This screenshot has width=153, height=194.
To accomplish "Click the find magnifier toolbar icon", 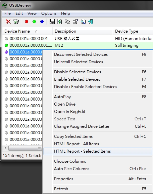I will point(83,22).
